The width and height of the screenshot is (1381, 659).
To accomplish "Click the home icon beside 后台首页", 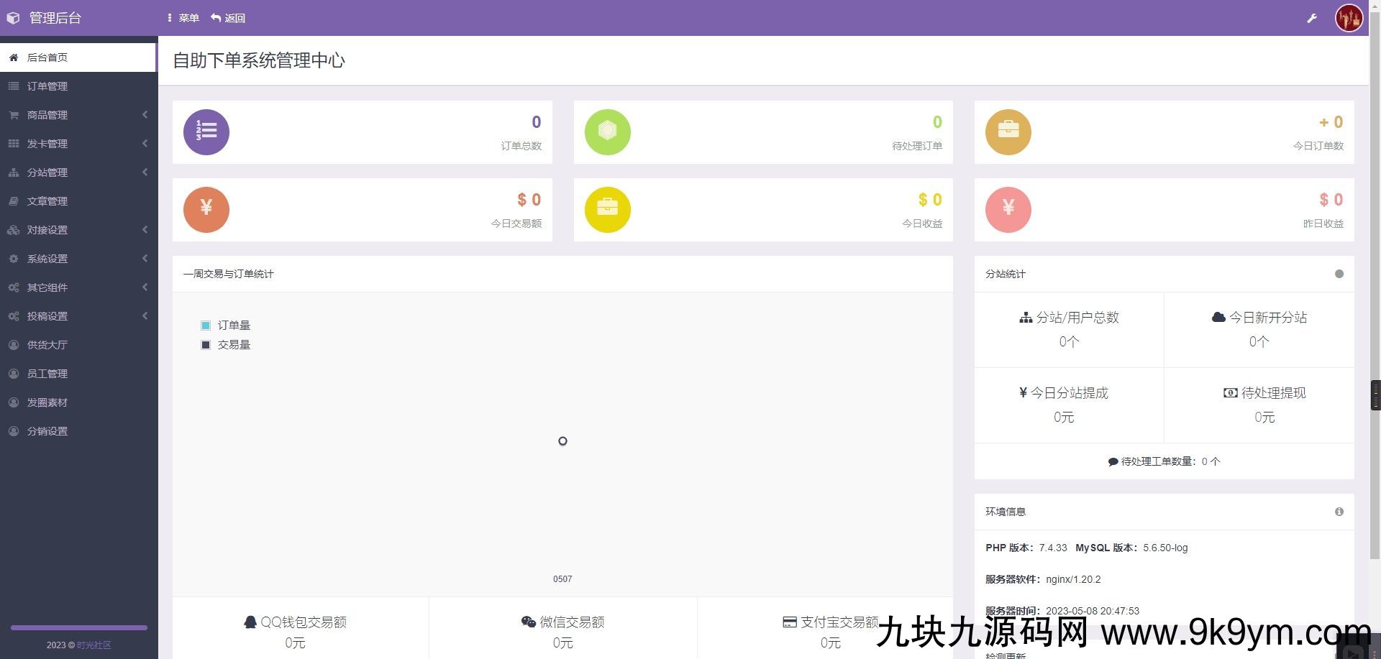I will click(13, 57).
